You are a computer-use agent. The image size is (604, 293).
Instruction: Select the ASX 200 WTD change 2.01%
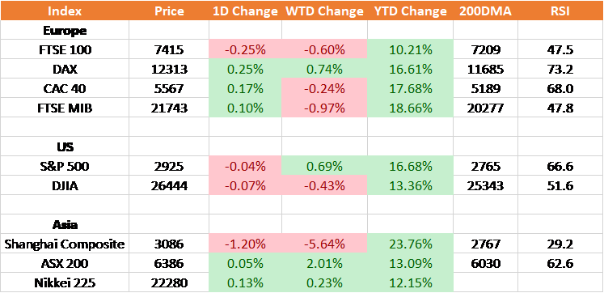point(325,263)
